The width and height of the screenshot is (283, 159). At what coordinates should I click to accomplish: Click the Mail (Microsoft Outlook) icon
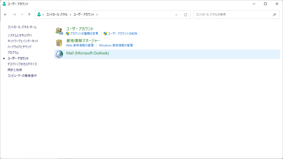click(59, 54)
